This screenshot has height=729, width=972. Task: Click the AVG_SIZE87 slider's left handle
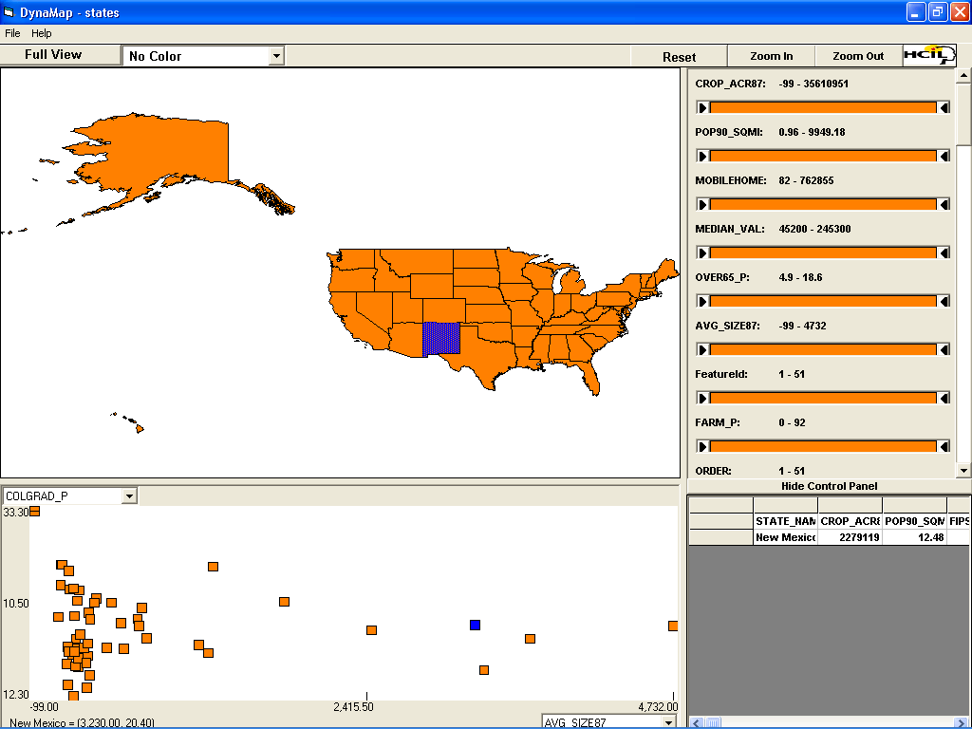(x=702, y=349)
